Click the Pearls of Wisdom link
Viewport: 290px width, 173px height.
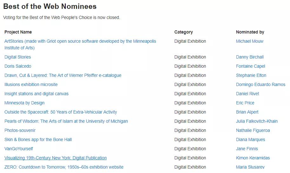point(66,121)
